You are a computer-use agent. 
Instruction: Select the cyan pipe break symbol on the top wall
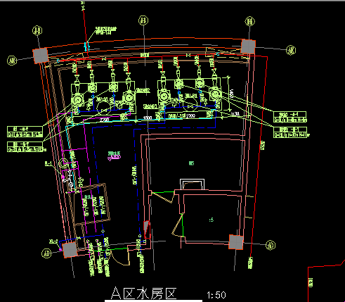coord(87,46)
